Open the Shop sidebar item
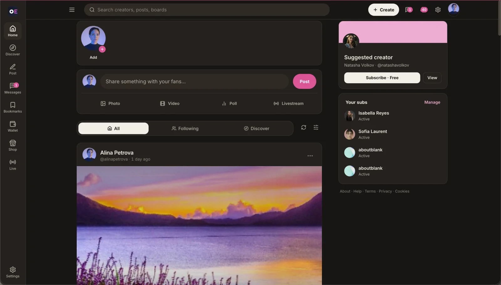Viewport: 501px width, 285px height. 13,145
